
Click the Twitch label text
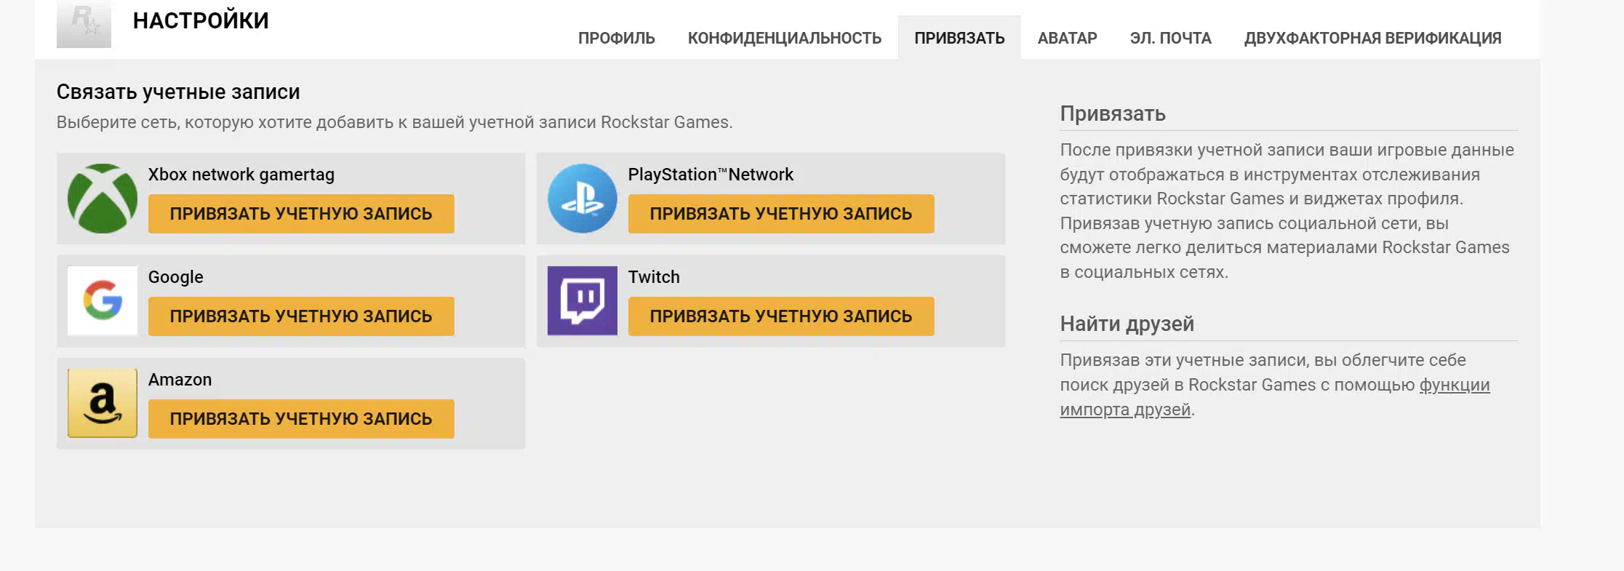pos(654,277)
